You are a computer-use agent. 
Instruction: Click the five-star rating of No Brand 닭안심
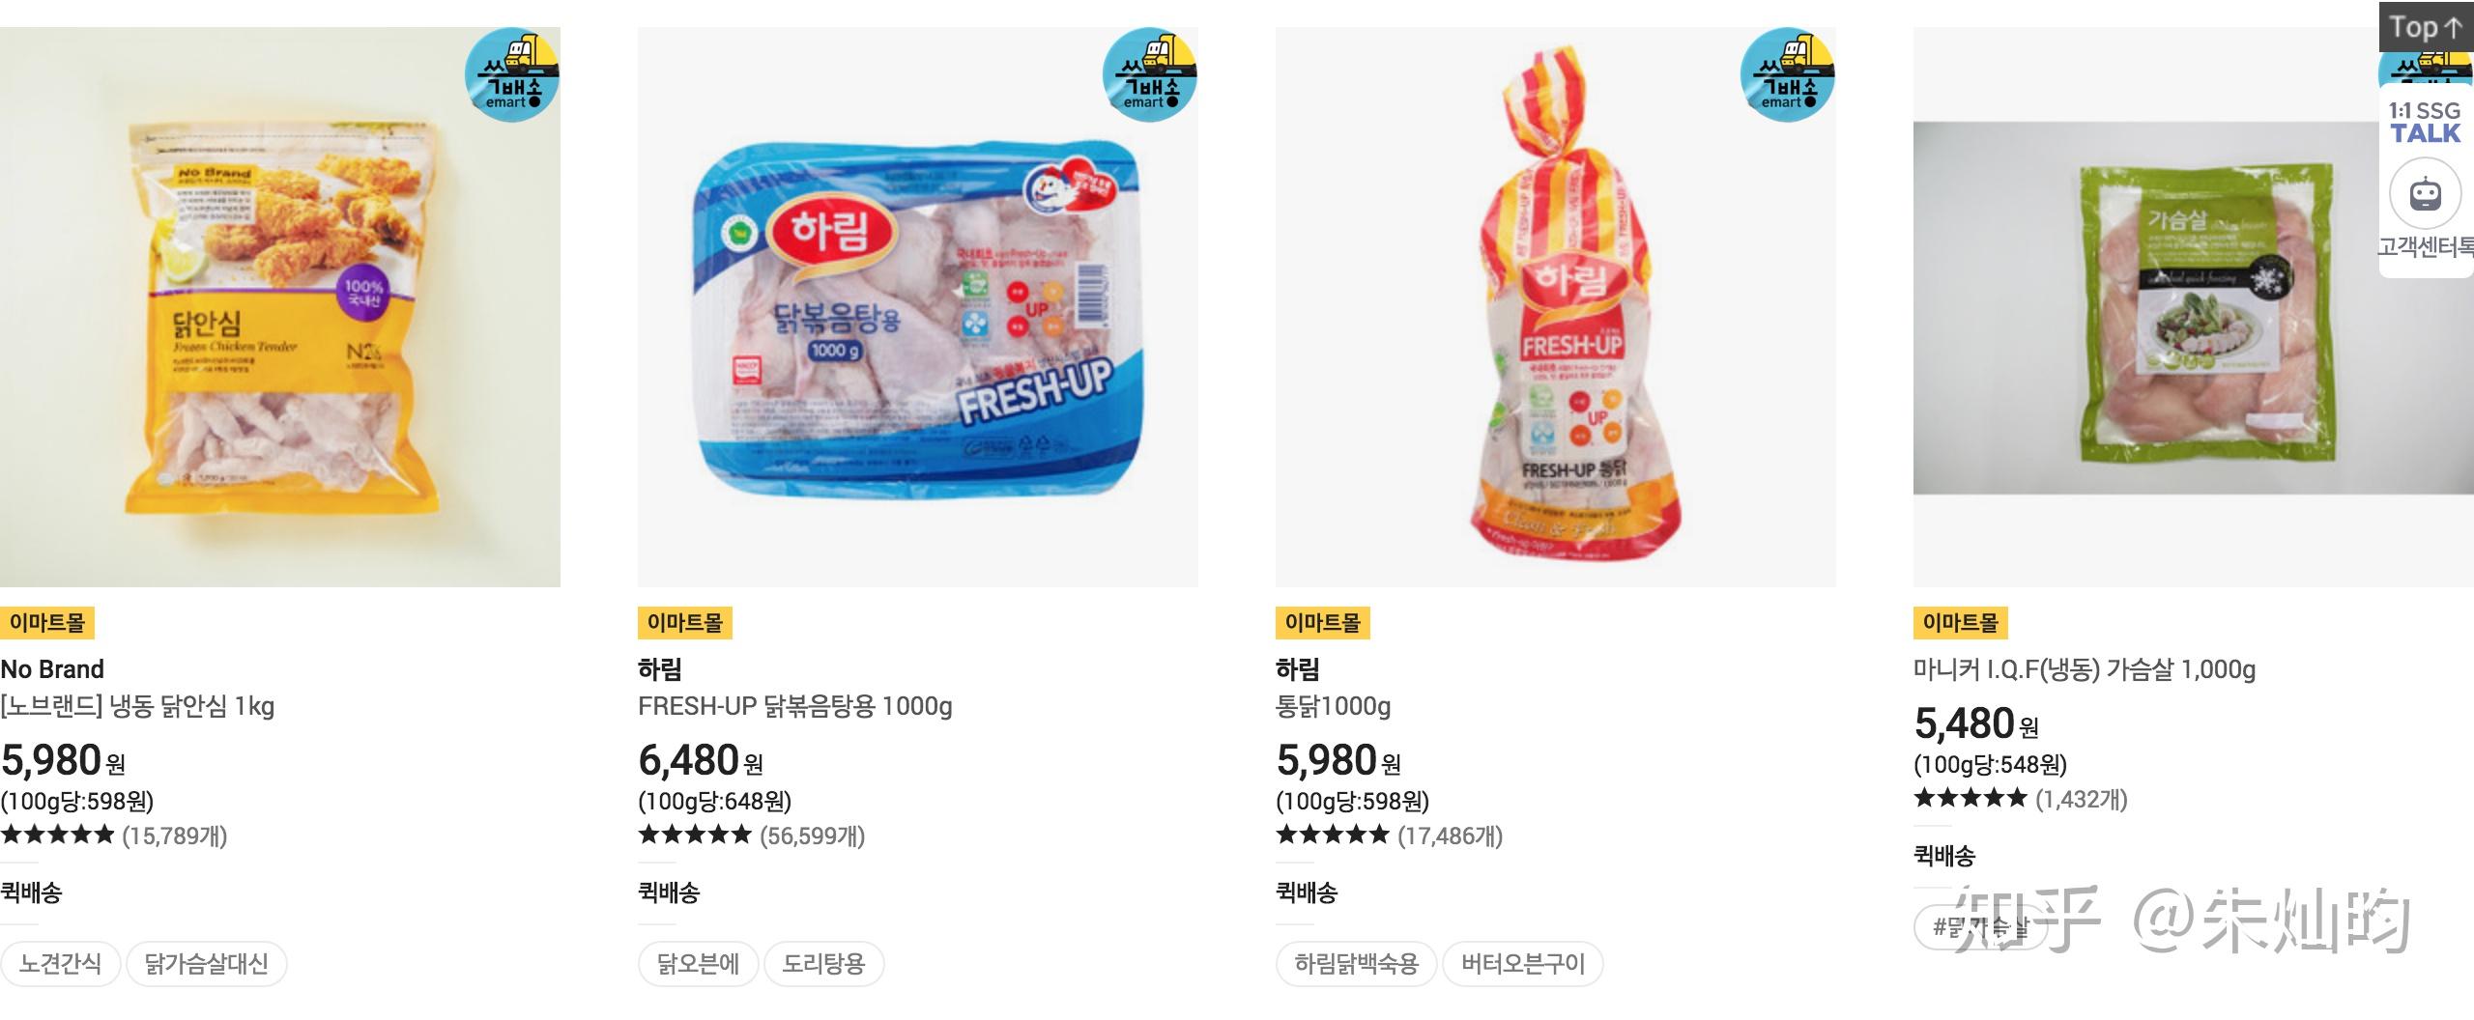58,835
